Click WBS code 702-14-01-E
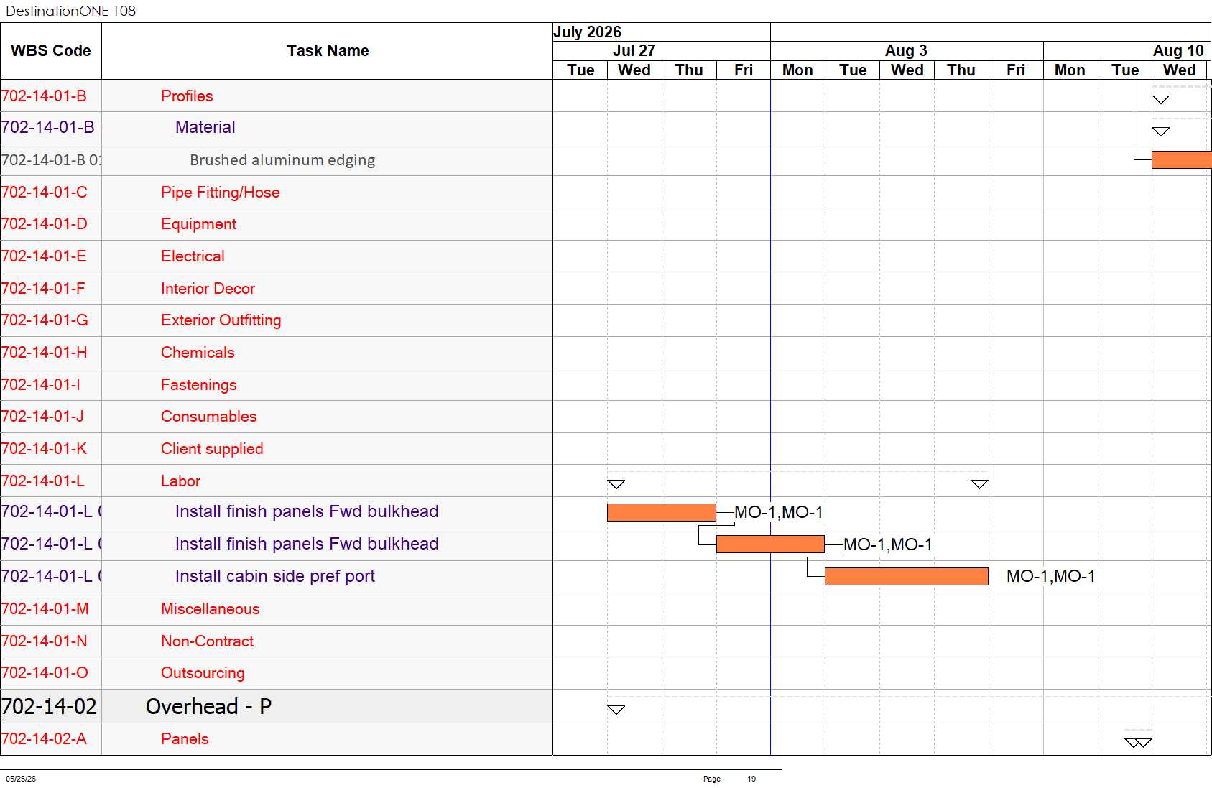This screenshot has width=1212, height=788. tap(43, 256)
